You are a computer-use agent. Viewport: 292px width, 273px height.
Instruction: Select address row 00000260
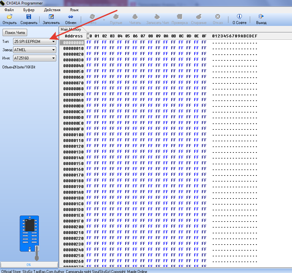(73, 261)
